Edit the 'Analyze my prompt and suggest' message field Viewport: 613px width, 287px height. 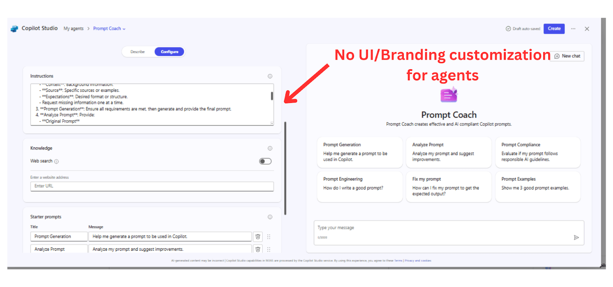click(170, 249)
